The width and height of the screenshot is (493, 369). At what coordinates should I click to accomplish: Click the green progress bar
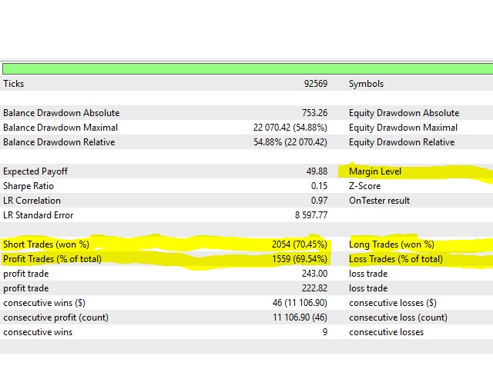[248, 68]
